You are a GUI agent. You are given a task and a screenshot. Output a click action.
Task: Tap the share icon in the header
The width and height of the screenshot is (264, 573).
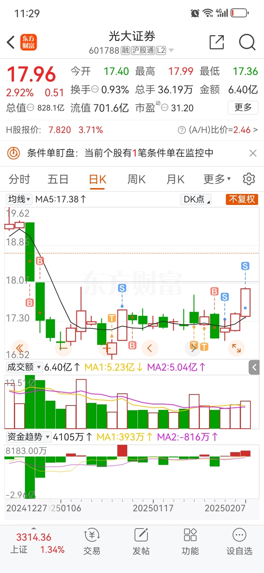coord(217,42)
